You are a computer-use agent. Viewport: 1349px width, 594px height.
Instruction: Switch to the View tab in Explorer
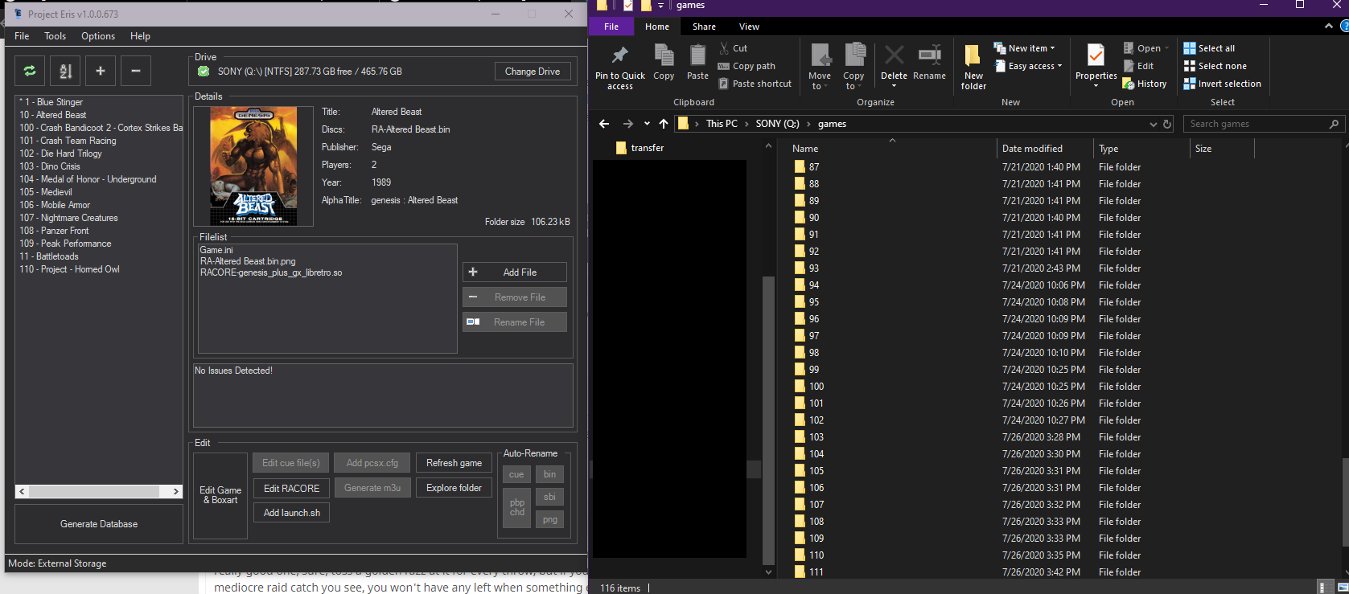point(749,27)
